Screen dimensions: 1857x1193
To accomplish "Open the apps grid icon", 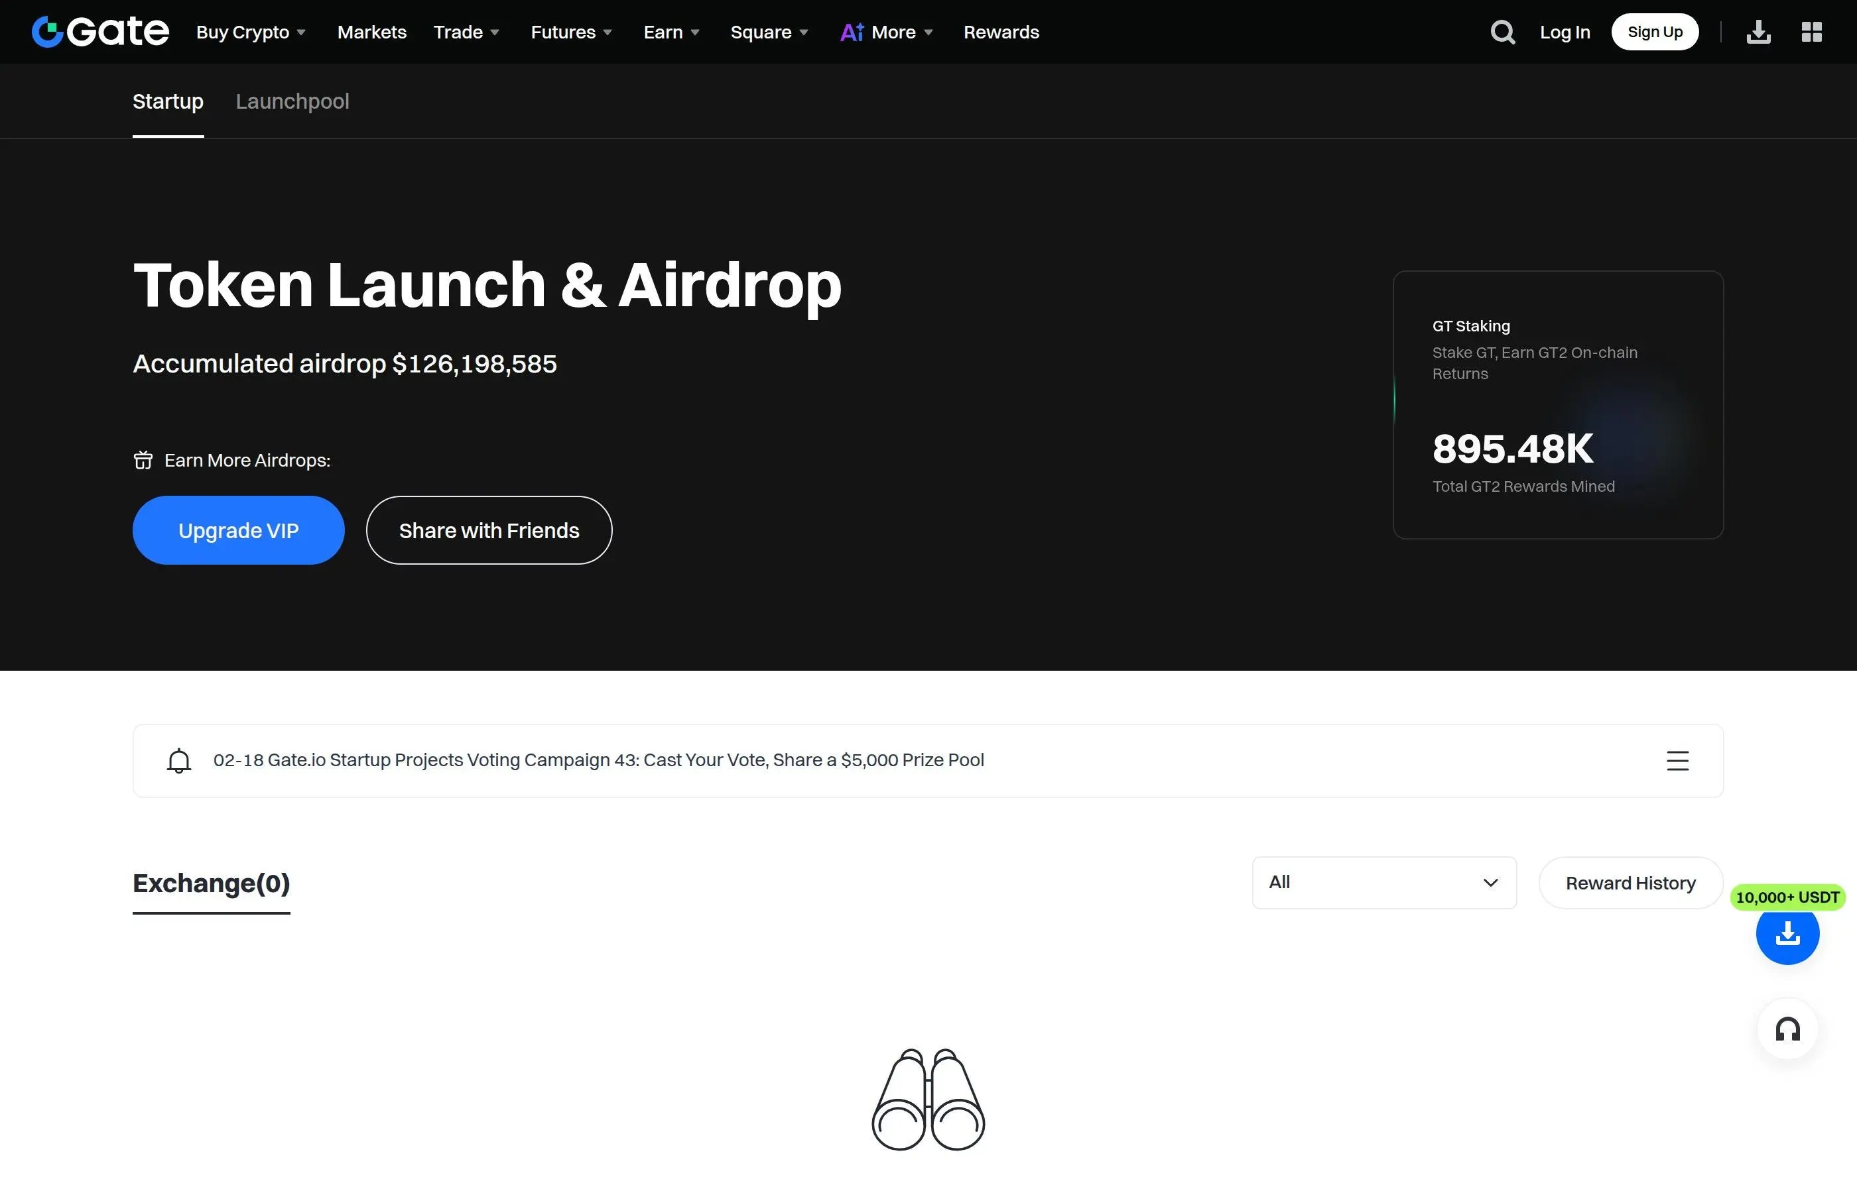I will 1811,32.
